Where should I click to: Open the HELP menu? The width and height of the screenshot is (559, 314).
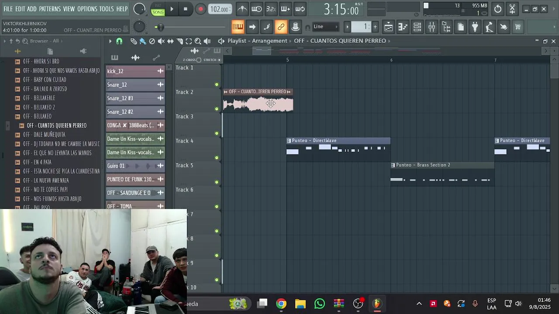pos(122,9)
